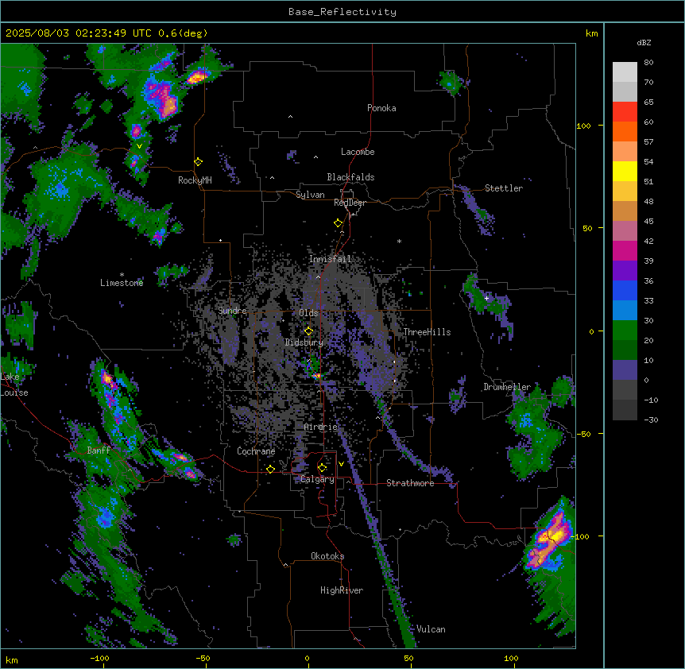The image size is (685, 669).
Task: Click the -50 tick label on the vertical axis
Action: click(x=583, y=434)
